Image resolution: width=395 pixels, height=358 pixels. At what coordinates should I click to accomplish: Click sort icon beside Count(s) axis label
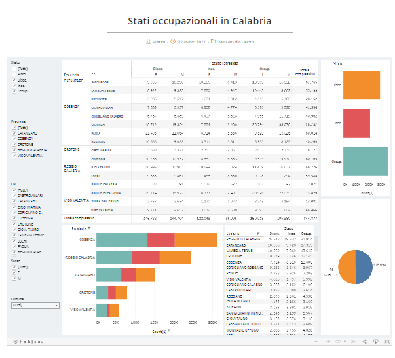tap(169, 331)
